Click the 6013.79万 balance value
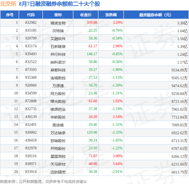The width and height of the screenshot is (189, 184). [180, 172]
